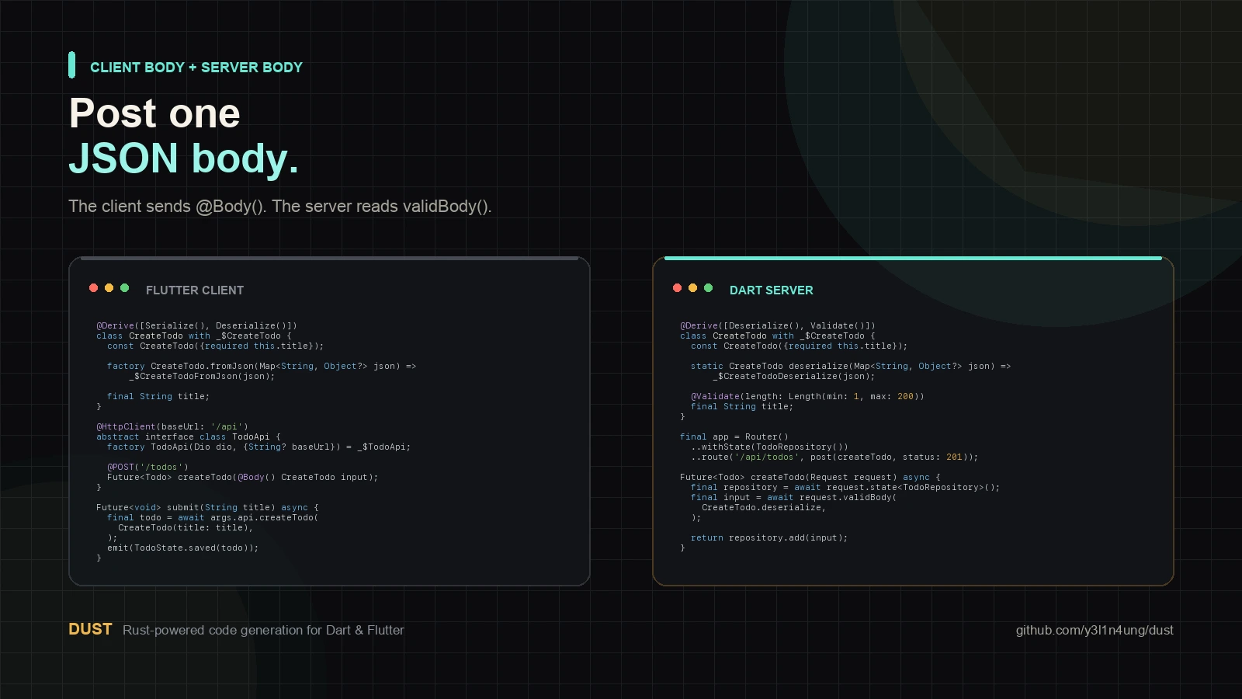Click 'Future<Todo> createTodo(Request request) async {' line
Image resolution: width=1242 pixels, height=699 pixels.
pyautogui.click(x=810, y=478)
